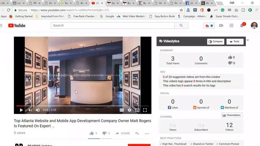The height and width of the screenshot is (146, 260).
Task: Open the Campaign - Atlanta bookmark
Action: (192, 16)
